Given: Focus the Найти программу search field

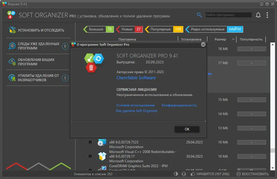Looking at the screenshot, I should (x=228, y=15).
